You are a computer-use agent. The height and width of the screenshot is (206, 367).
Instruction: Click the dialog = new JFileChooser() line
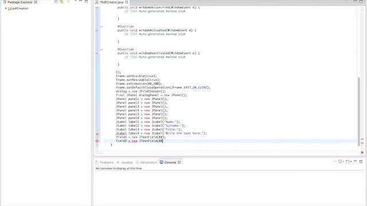pyautogui.click(x=140, y=92)
